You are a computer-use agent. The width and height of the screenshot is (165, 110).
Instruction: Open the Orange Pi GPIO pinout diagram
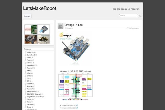coord(75,85)
